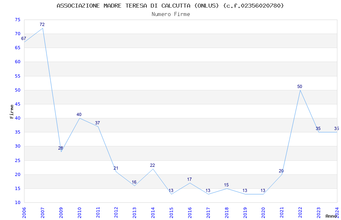The image size is (341, 220).
Task: Click the data value 13 for 2017
Action: [x=208, y=190]
